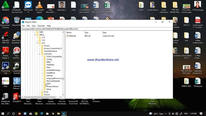
Task: Expand the top-level OEM key above Office
Action: (35, 32)
